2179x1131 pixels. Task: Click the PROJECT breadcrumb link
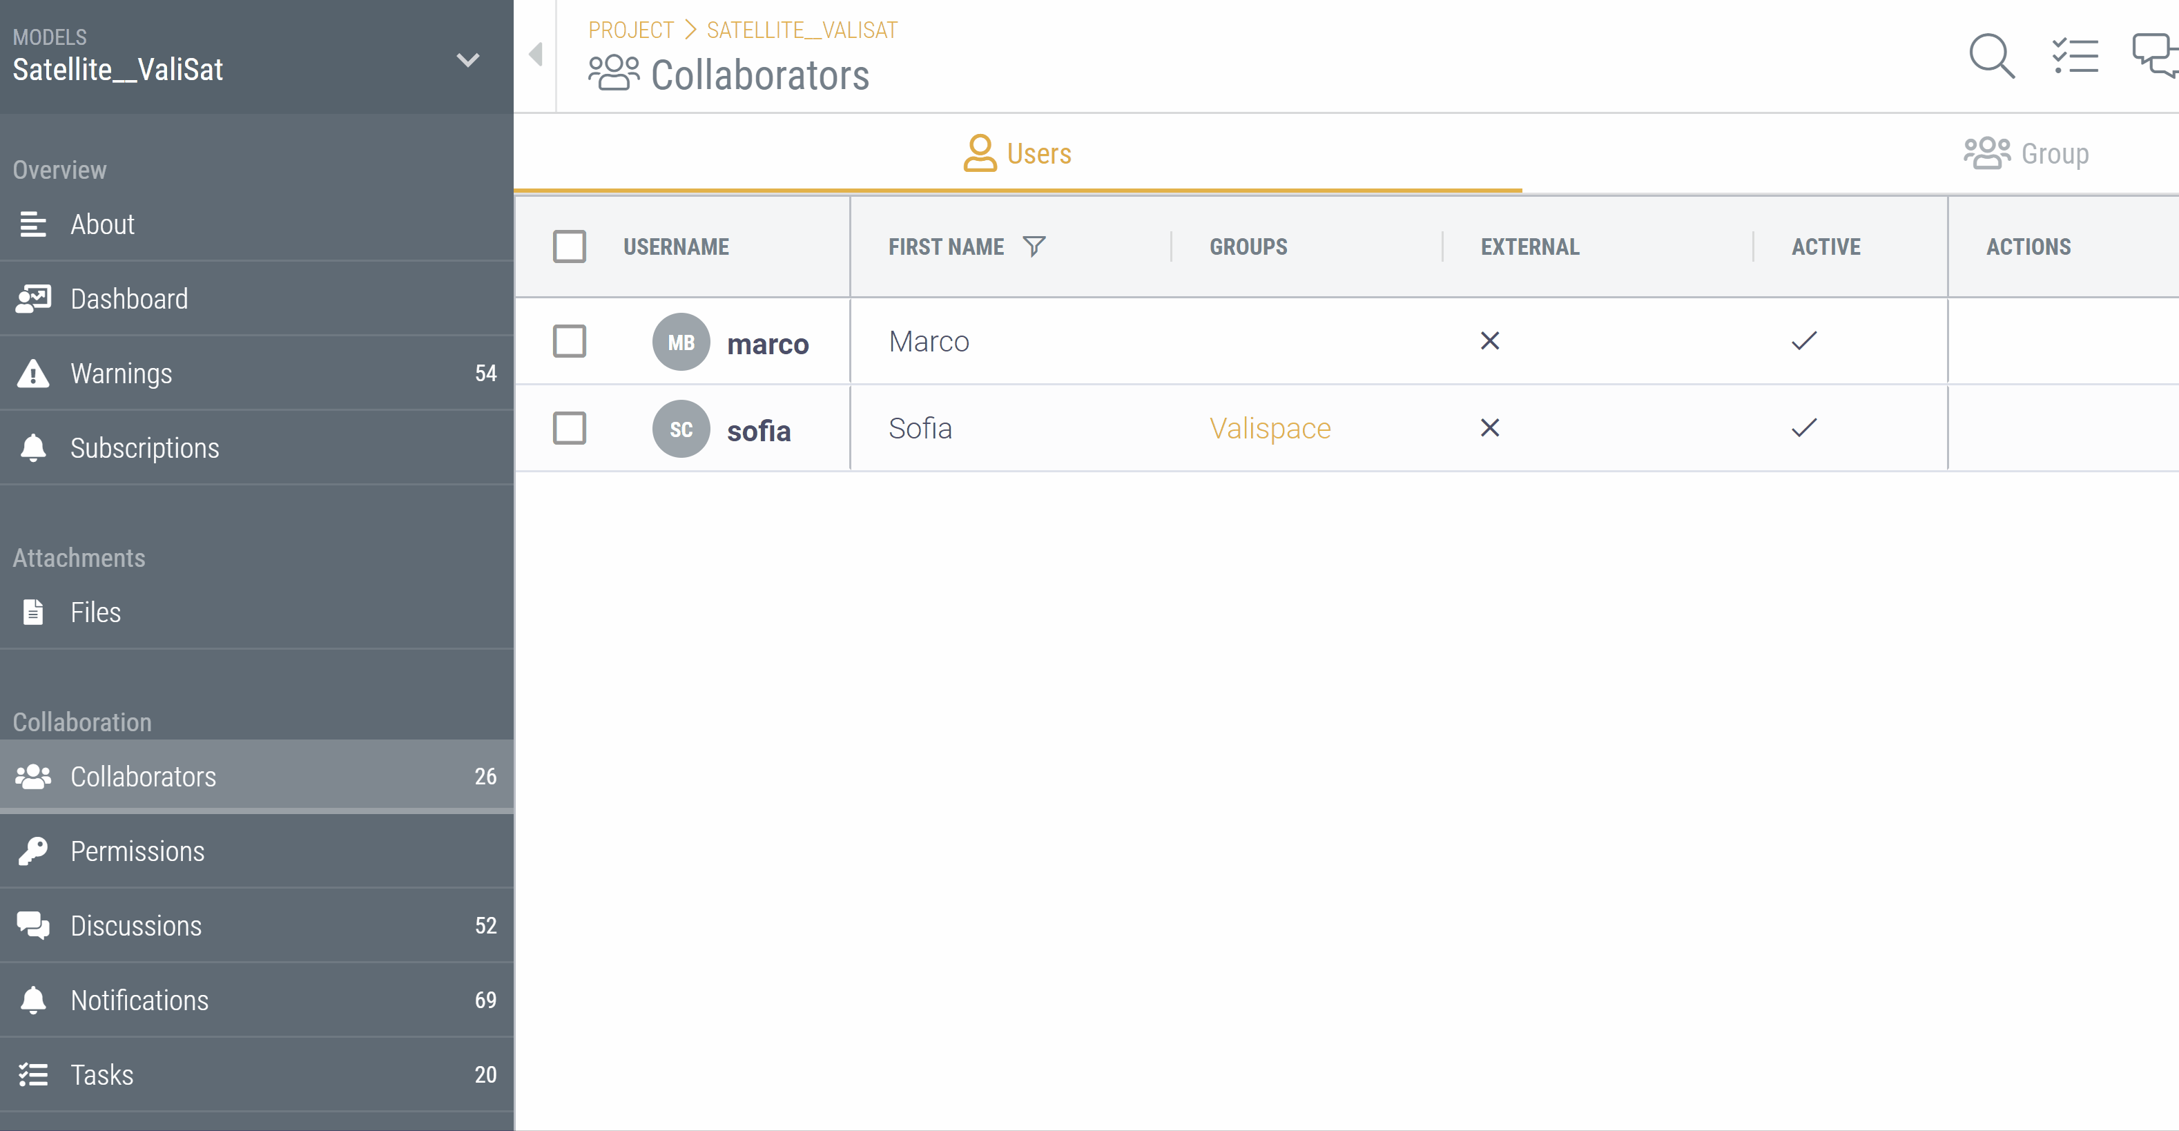pos(630,30)
